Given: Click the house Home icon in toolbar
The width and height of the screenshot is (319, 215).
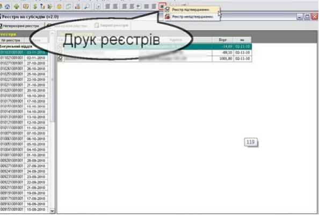Looking at the screenshot, I should point(8,6).
